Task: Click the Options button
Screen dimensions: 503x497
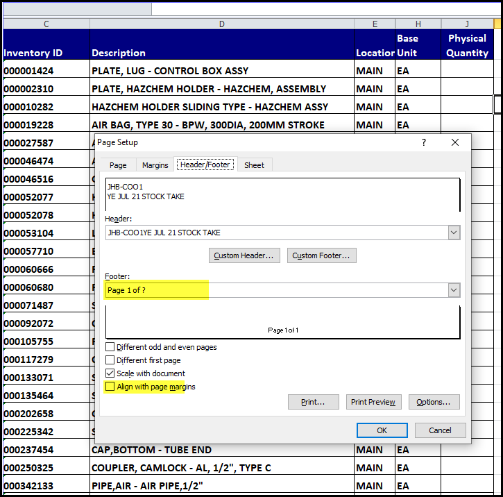Action: point(434,402)
